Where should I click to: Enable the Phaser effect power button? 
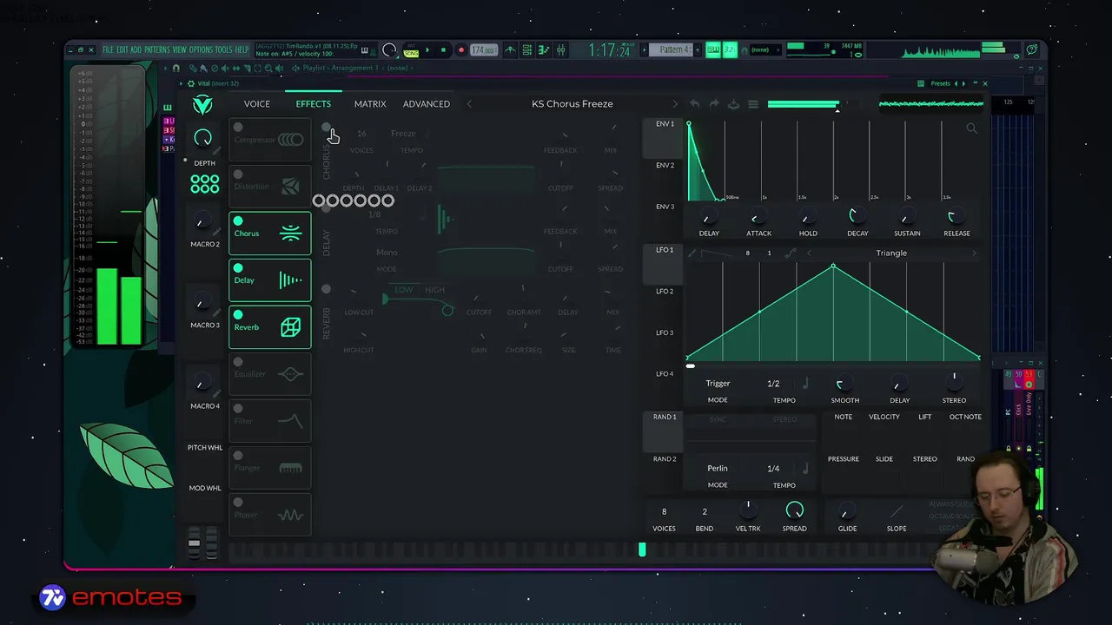click(x=238, y=503)
